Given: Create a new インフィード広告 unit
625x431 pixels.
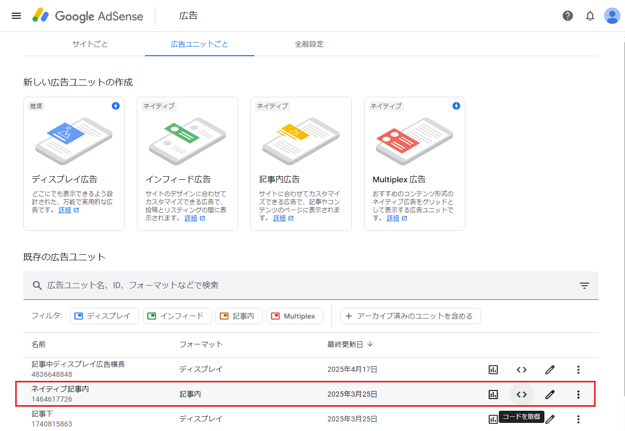Looking at the screenshot, I should pos(188,164).
